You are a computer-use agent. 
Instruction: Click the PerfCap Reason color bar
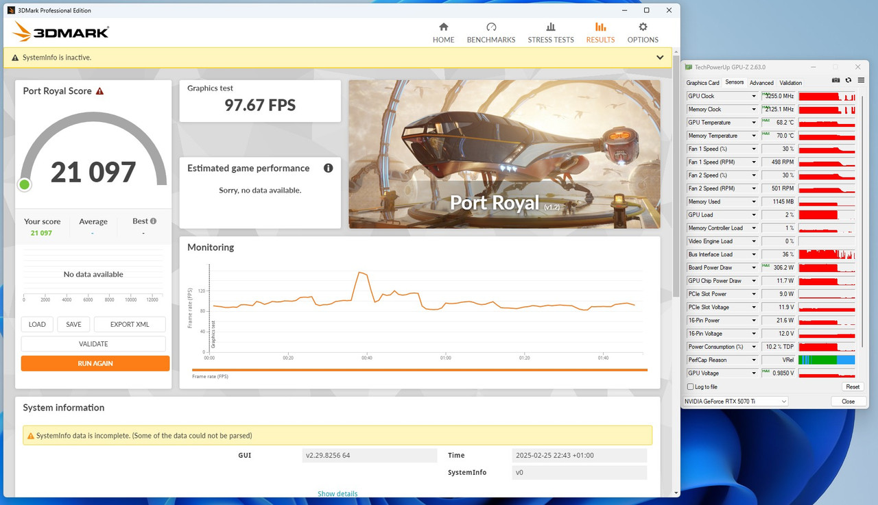[x=827, y=360]
